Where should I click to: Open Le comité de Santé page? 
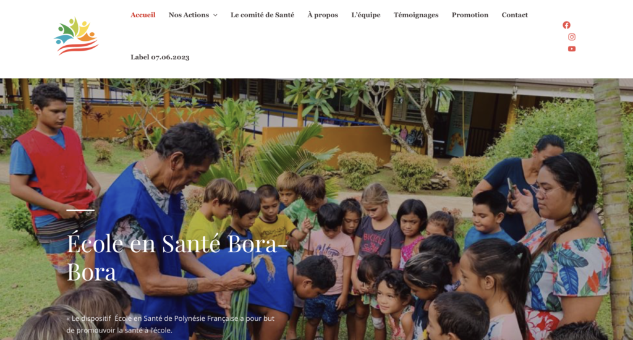coord(262,15)
